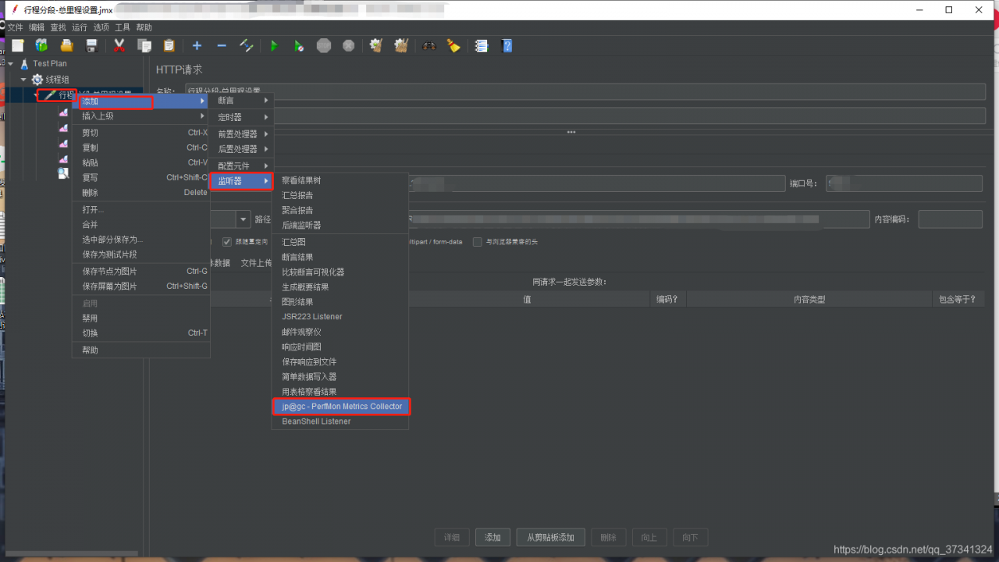Viewport: 999px width, 562px height.
Task: Click the Copy icon in the toolbar
Action: (144, 45)
